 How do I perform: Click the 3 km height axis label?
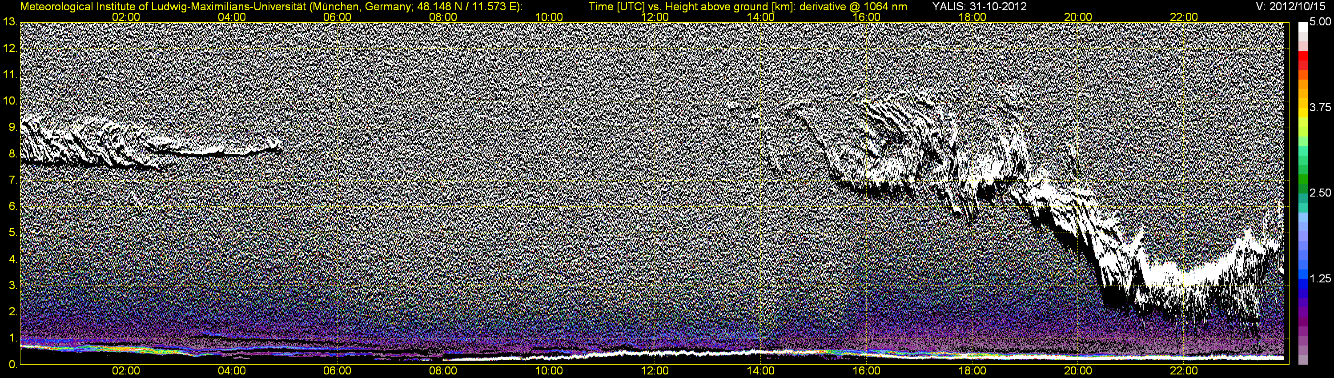[x=12, y=286]
